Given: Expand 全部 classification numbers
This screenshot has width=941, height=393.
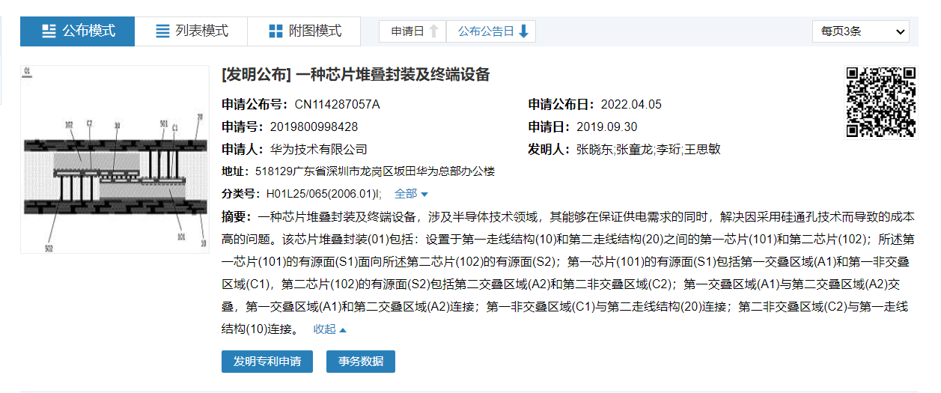Looking at the screenshot, I should (411, 194).
